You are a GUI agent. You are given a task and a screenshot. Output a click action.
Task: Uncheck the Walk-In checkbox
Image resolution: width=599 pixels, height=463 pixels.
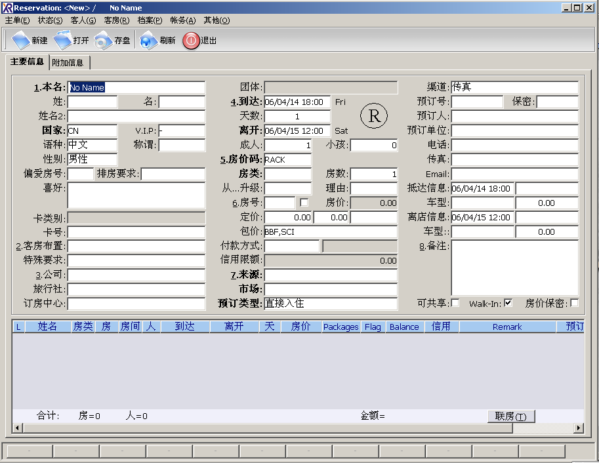[x=508, y=303]
